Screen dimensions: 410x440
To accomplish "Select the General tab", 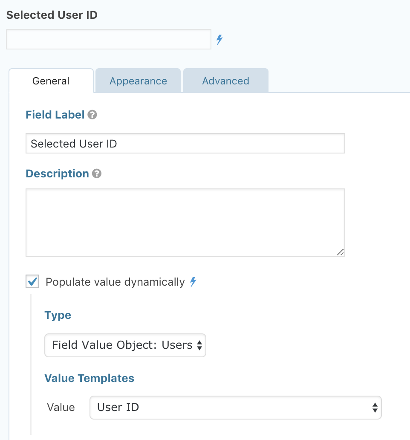I will pos(51,81).
